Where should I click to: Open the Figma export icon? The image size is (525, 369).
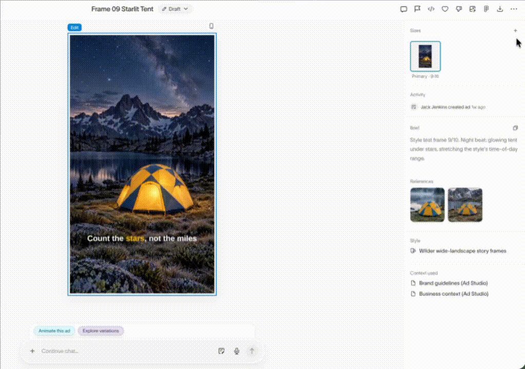[486, 9]
